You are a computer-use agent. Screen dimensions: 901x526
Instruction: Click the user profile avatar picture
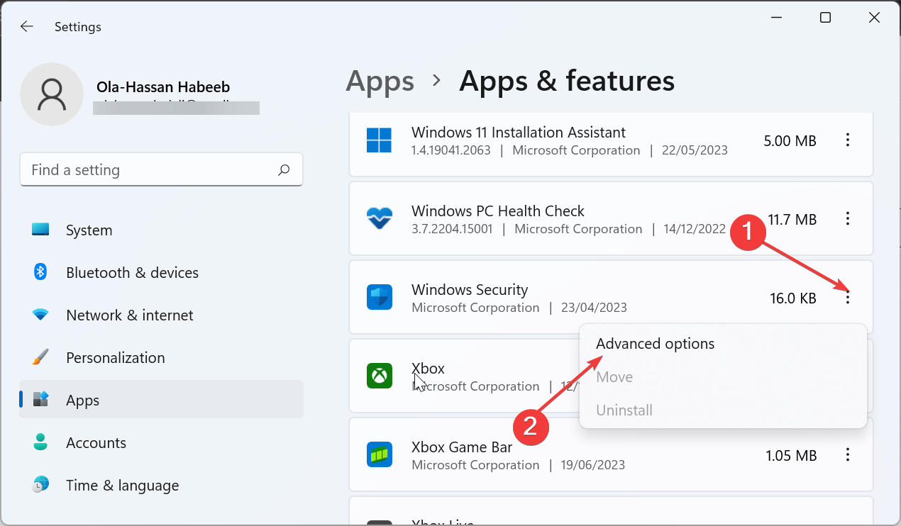point(52,94)
